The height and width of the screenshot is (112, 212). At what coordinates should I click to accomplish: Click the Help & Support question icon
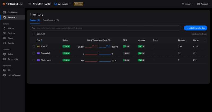5,75
